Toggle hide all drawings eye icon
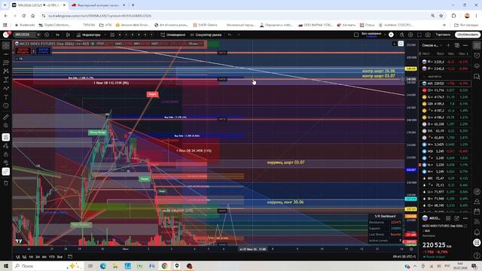The image size is (482, 271). (6, 163)
